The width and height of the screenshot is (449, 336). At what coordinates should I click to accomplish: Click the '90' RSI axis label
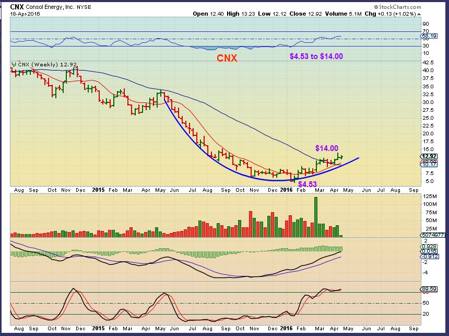click(x=426, y=24)
